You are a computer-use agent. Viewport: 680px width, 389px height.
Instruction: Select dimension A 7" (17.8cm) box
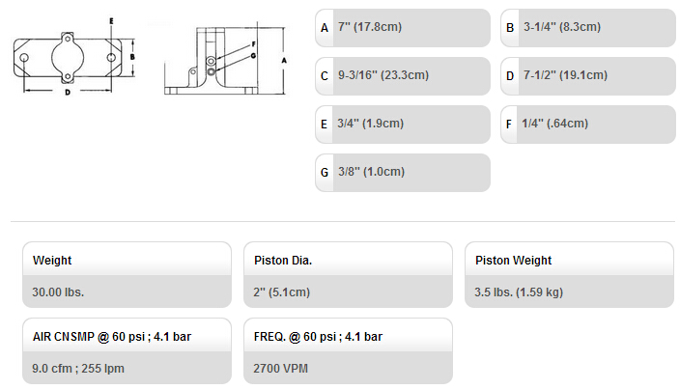[x=403, y=28]
